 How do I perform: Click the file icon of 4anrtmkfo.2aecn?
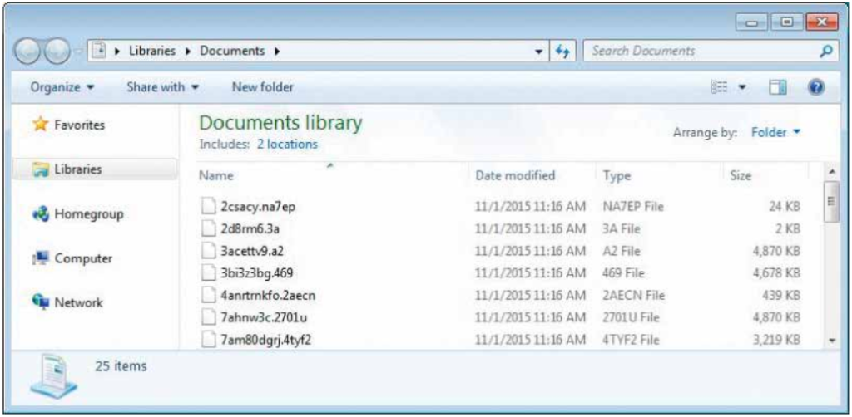[x=208, y=295]
